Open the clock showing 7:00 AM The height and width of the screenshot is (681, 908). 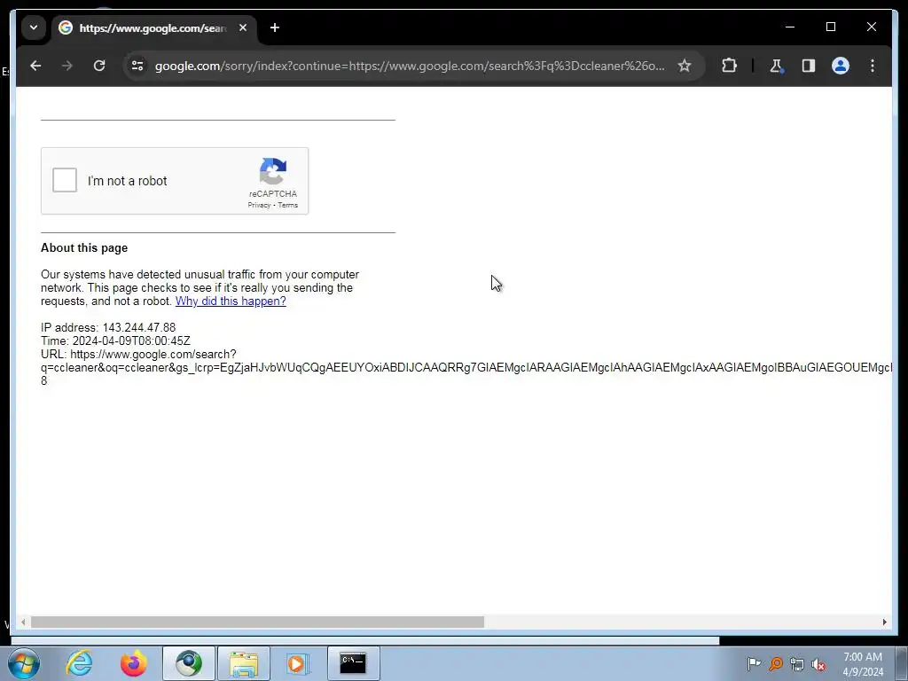863,663
